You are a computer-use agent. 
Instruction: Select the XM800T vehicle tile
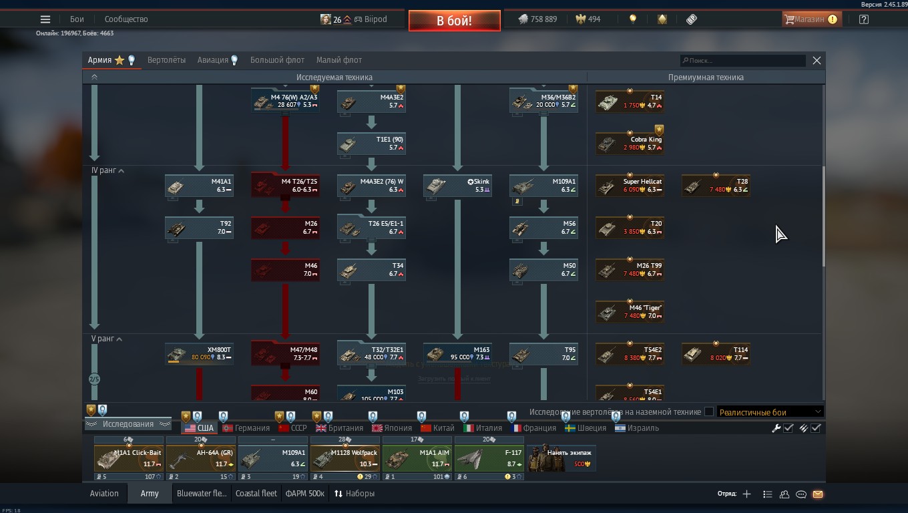(199, 354)
